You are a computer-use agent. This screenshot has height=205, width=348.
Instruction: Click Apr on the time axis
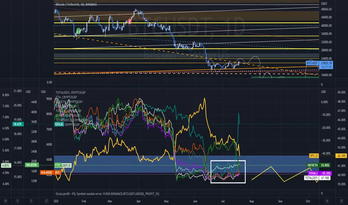click(139, 201)
